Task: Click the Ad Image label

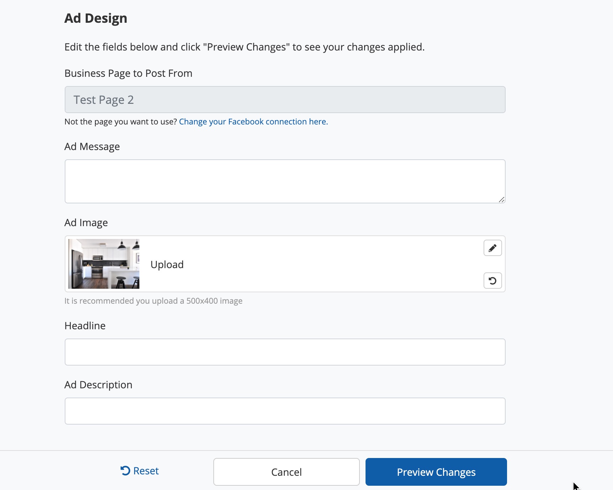Action: [86, 223]
